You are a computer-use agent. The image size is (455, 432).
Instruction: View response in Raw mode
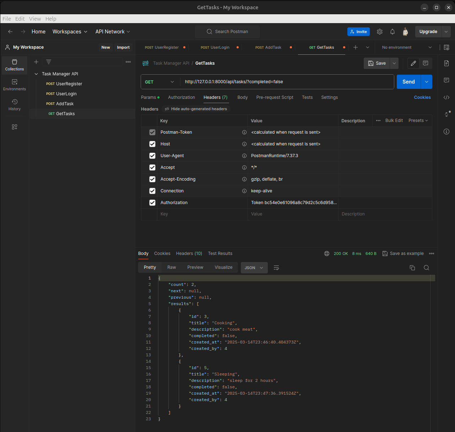(172, 267)
